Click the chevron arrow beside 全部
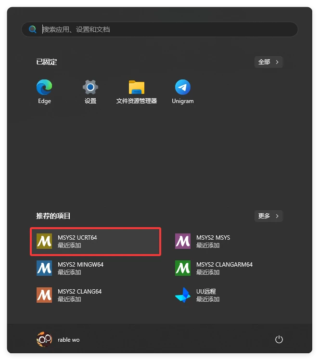Screen dimensions: 319x360 [277, 62]
